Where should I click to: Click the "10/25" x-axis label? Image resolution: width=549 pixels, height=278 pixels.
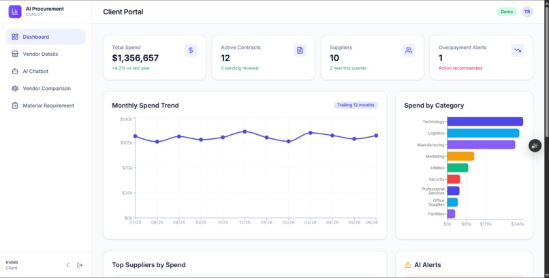(201, 222)
